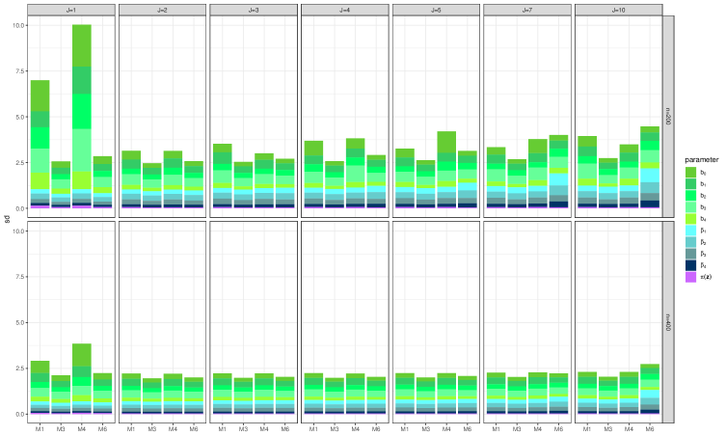
Task: Click the b0 legend text label
Action: coord(703,173)
